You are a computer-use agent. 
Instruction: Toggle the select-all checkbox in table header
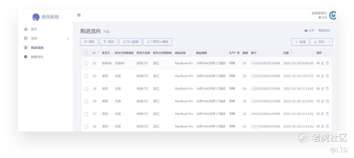tap(86, 53)
